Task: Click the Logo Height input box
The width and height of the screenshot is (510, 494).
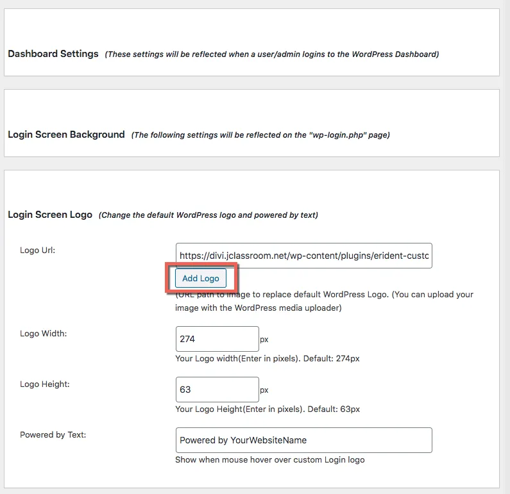Action: 217,389
